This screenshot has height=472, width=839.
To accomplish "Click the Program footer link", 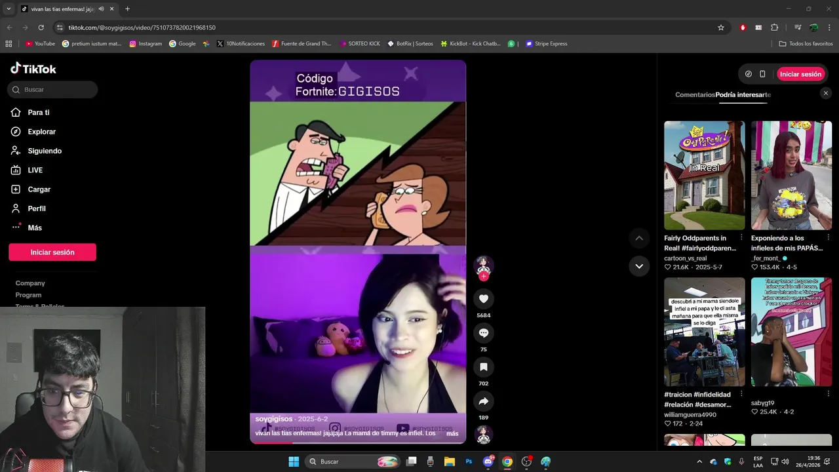I will pyautogui.click(x=28, y=295).
